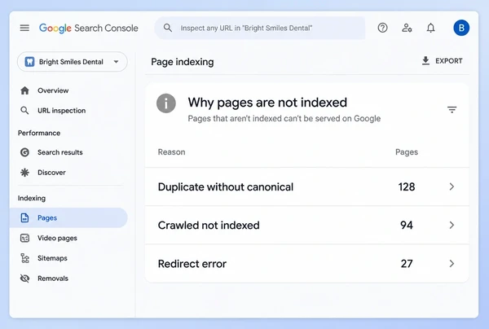Click the magnifier icon in the search bar
489x329 pixels.
point(168,28)
